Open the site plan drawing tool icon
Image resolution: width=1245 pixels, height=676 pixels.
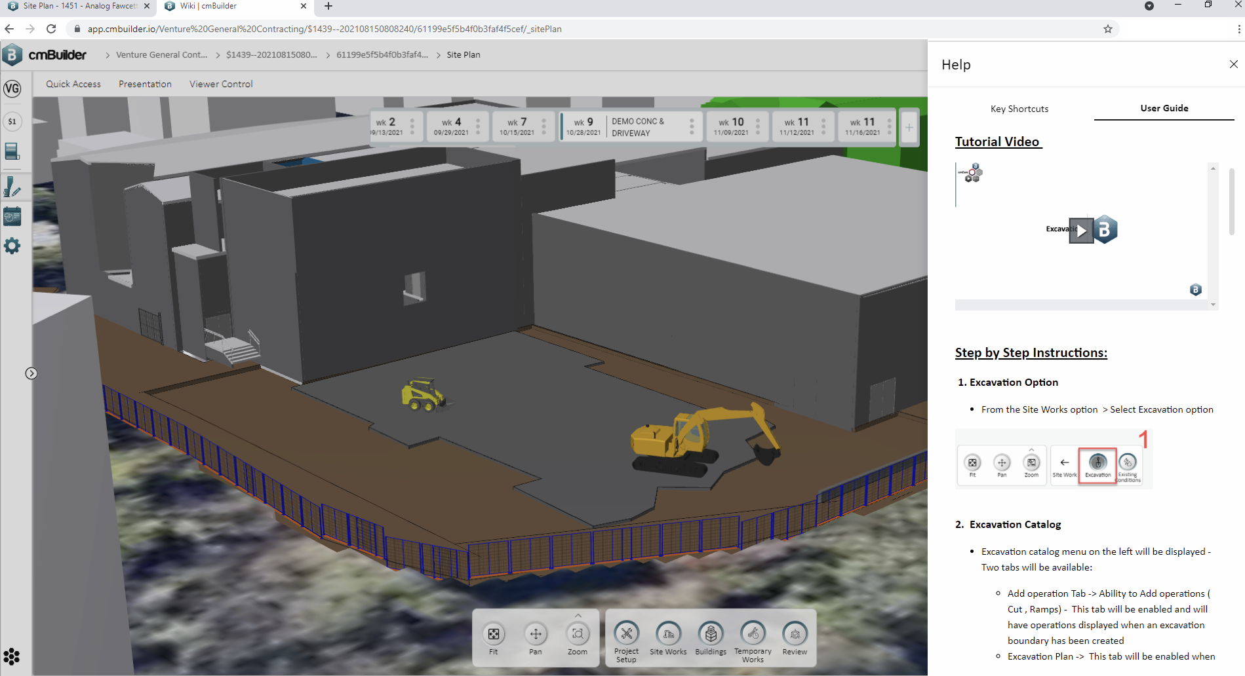click(12, 187)
